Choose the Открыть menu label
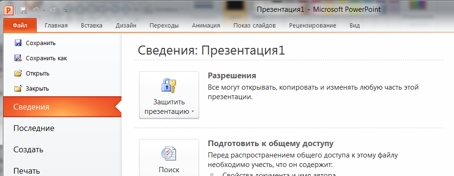 38,73
